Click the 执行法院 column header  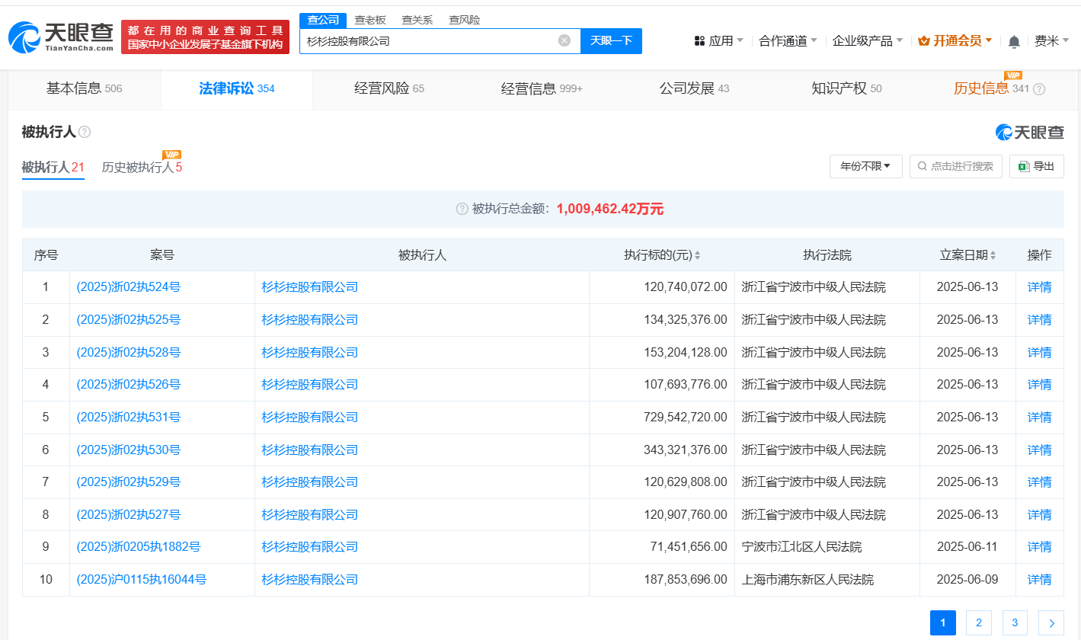coord(827,255)
